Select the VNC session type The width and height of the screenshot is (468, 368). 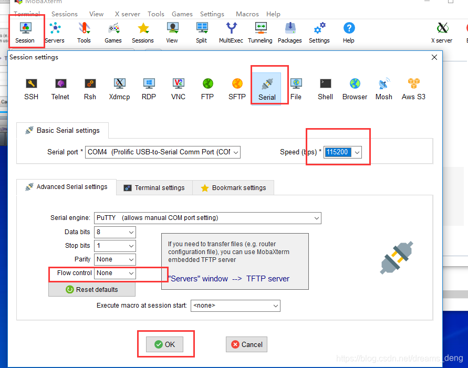(x=178, y=89)
